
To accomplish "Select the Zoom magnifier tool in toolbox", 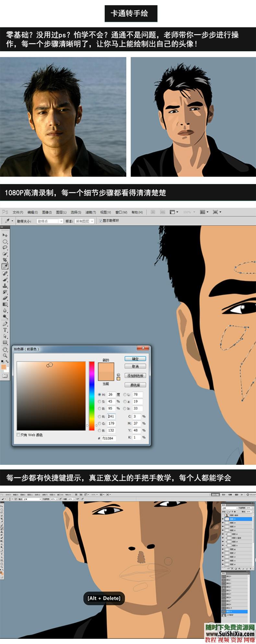I will [x=5, y=355].
